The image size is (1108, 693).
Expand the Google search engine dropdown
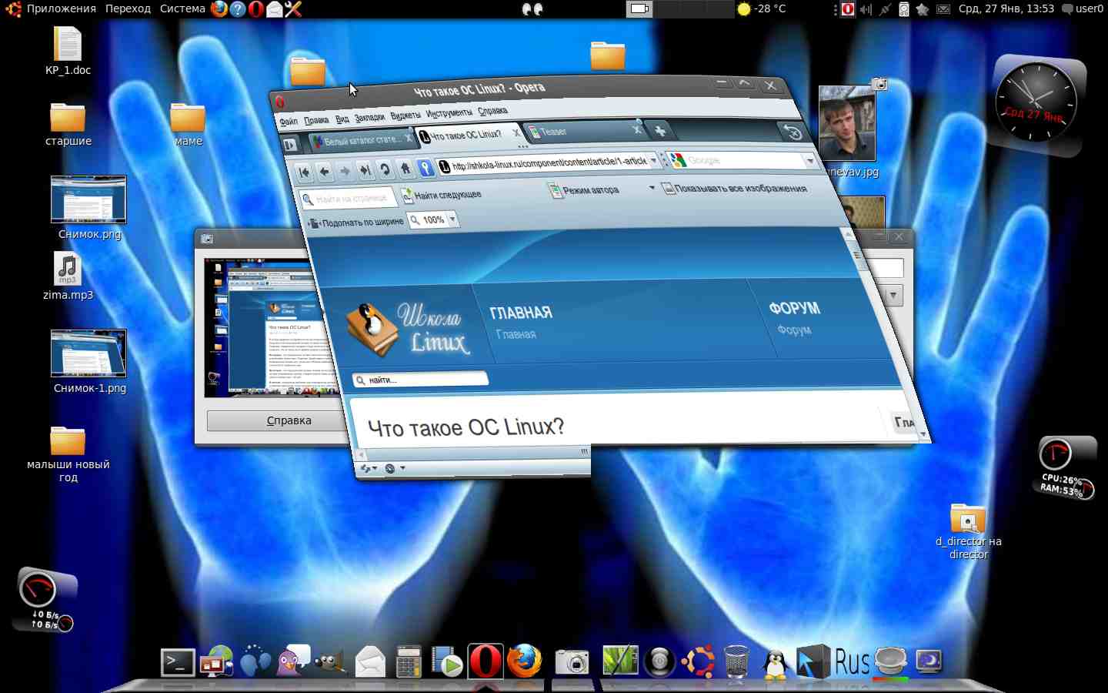[809, 160]
